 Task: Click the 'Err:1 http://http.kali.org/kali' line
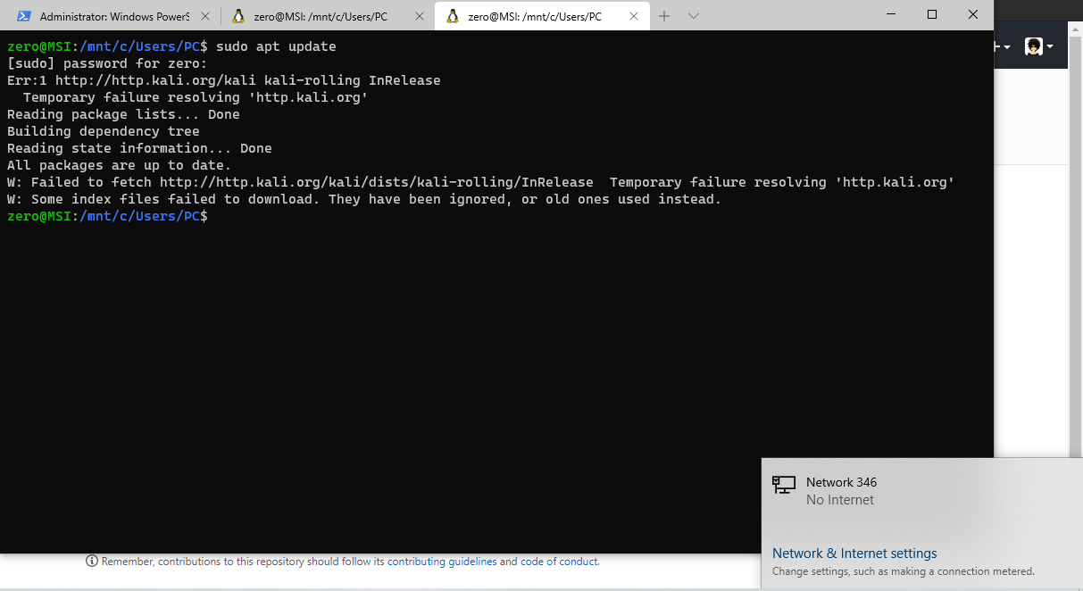pos(224,80)
